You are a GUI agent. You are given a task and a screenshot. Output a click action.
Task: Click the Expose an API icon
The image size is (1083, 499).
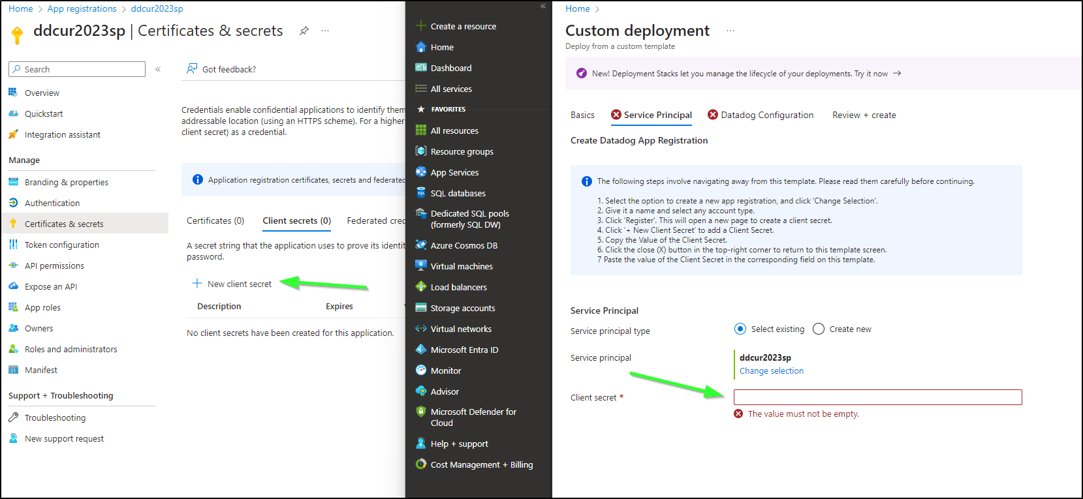point(13,286)
